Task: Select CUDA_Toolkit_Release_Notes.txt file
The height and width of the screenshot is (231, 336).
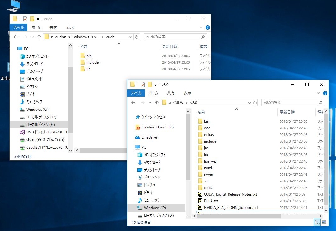Action: (x=230, y=194)
